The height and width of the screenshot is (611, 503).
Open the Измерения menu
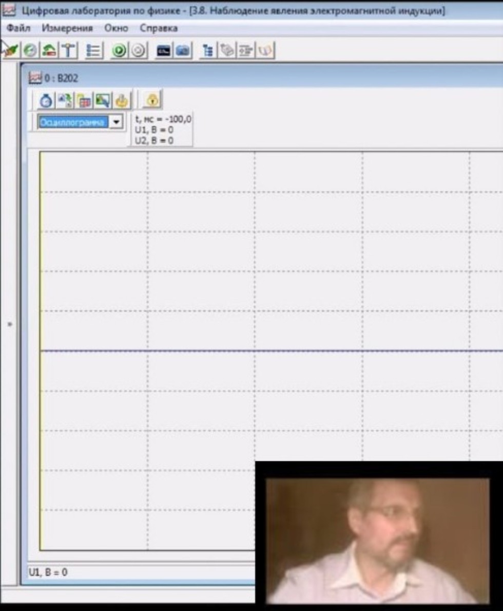coord(67,28)
